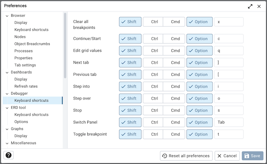This screenshot has height=164, width=267.
Task: Open Object Breadcrumbs under Browser
Action: click(32, 44)
